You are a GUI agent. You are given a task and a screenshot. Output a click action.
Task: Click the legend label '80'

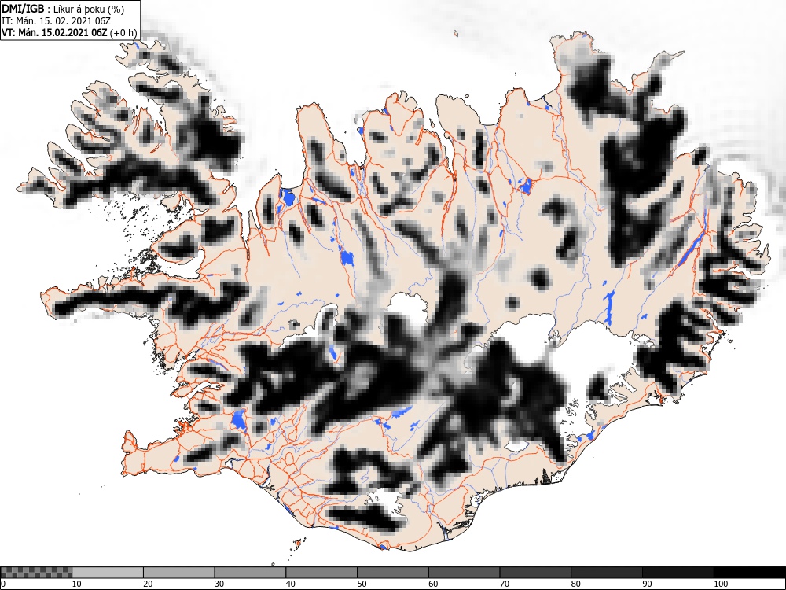(x=575, y=584)
